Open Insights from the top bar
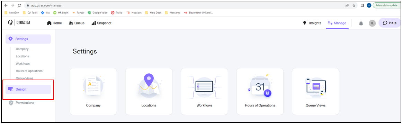 click(312, 23)
